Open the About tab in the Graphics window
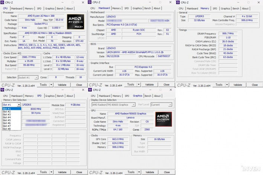This screenshot has width=263, height=175. pyautogui.click(x=158, y=96)
